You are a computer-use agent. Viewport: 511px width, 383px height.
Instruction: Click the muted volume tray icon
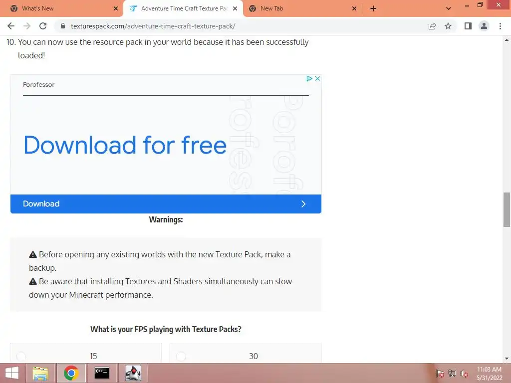pos(464,373)
